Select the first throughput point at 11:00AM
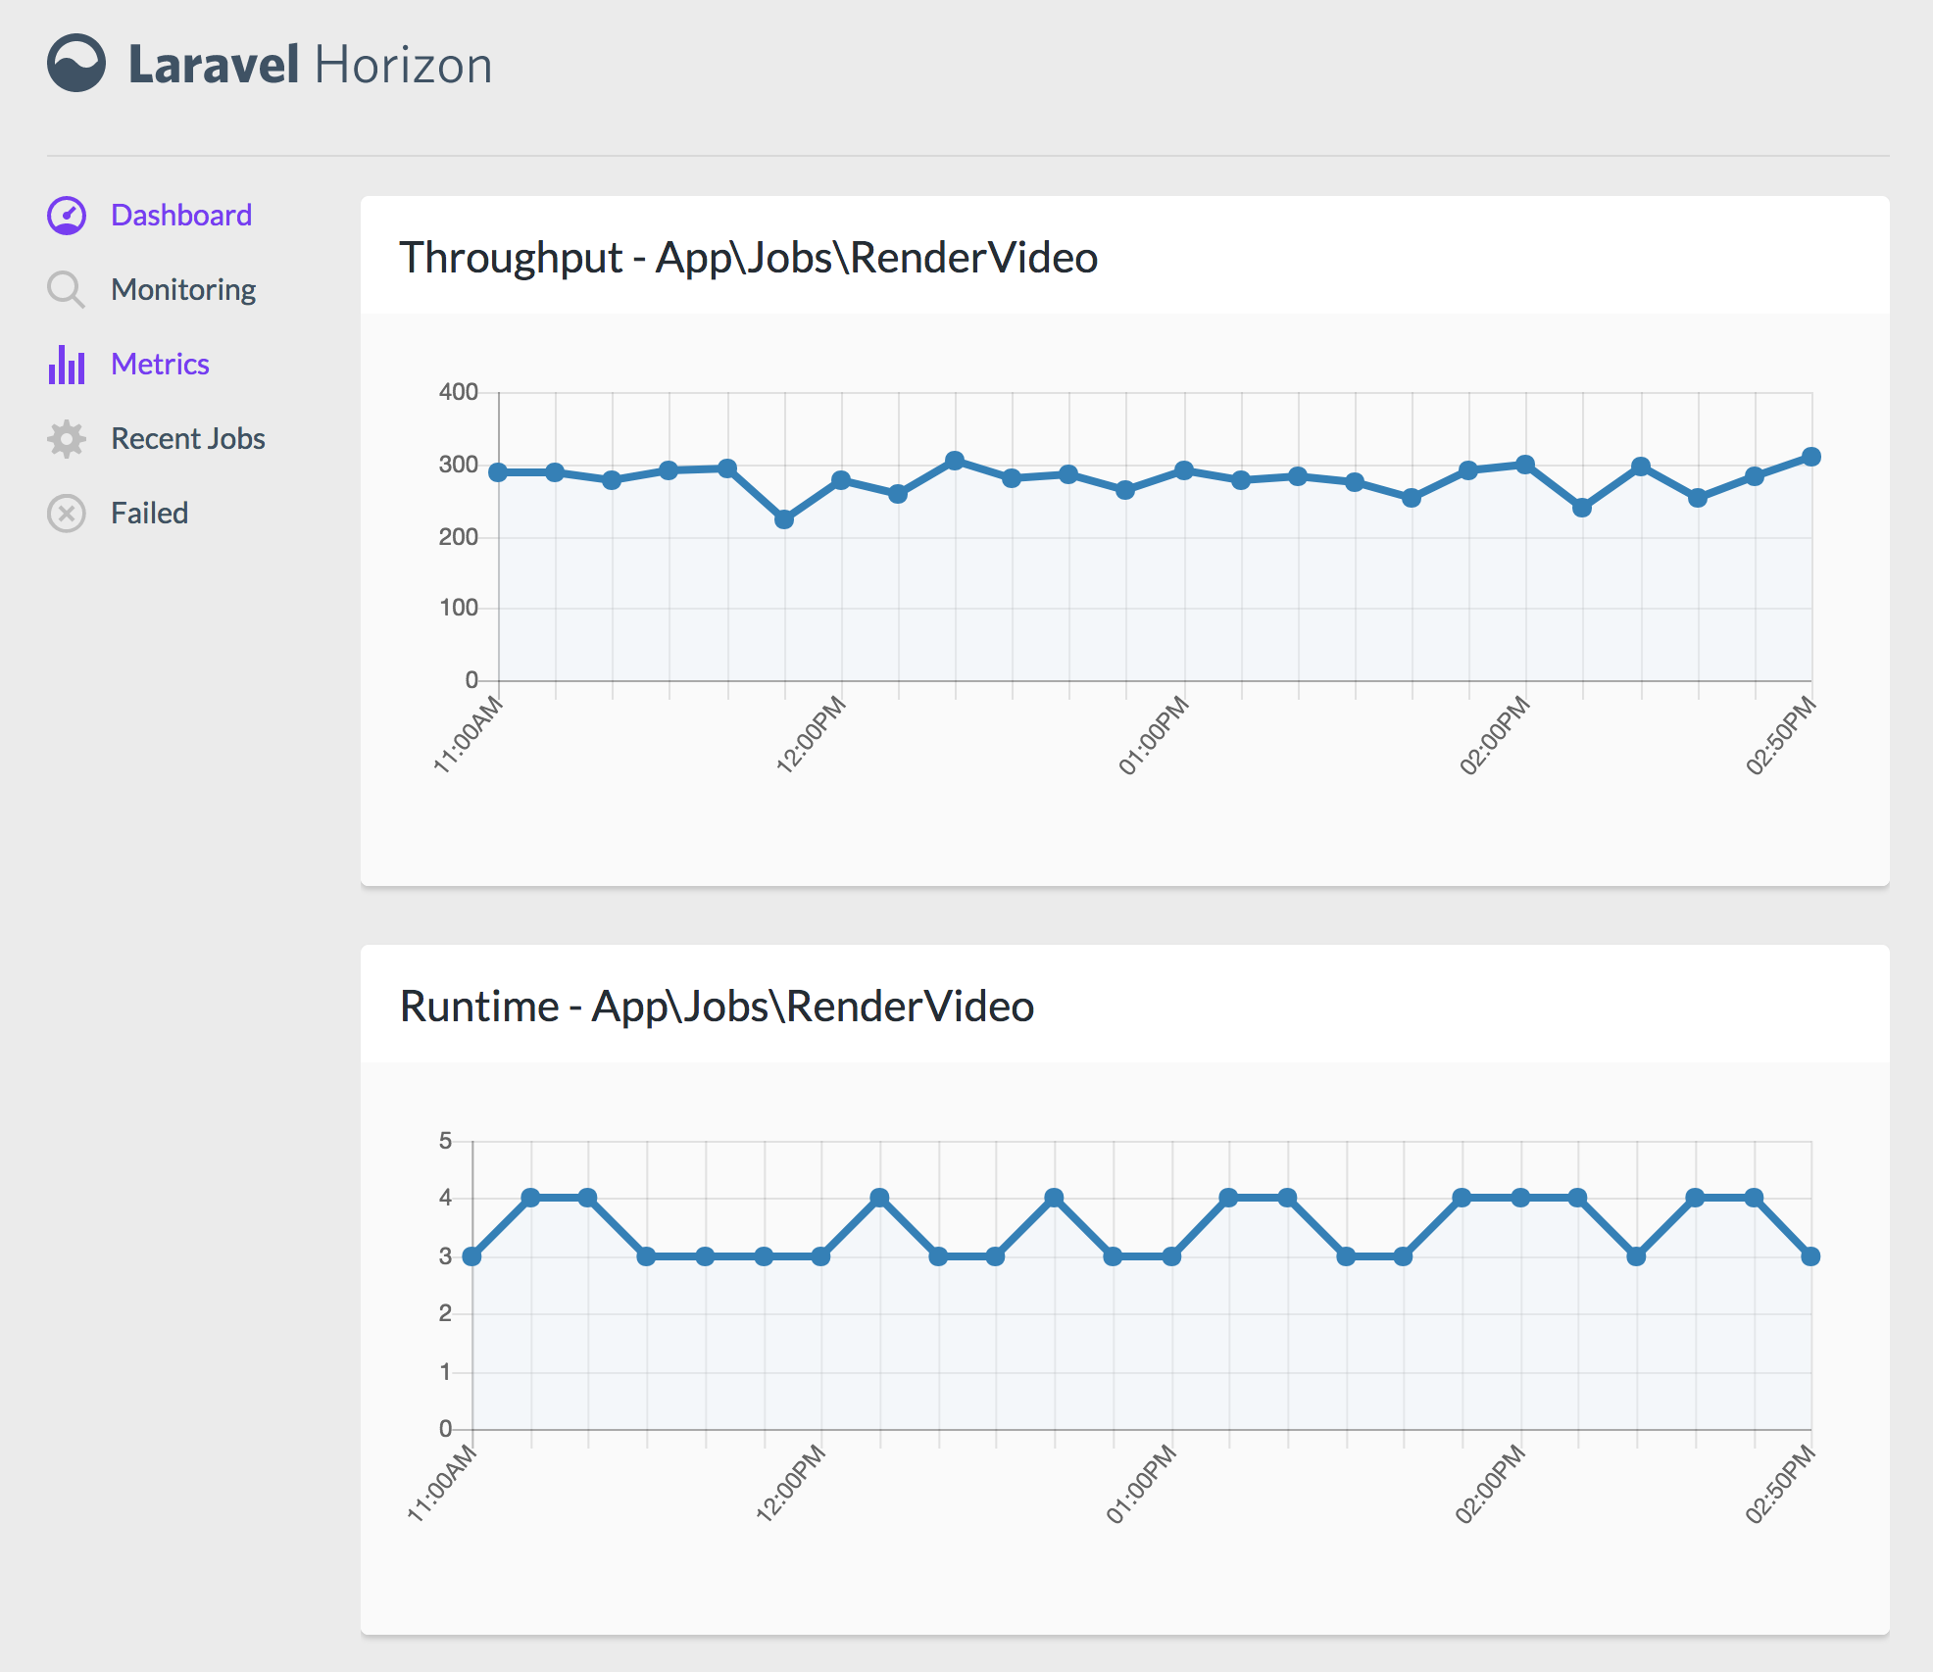Image resolution: width=1933 pixels, height=1672 pixels. [x=498, y=472]
